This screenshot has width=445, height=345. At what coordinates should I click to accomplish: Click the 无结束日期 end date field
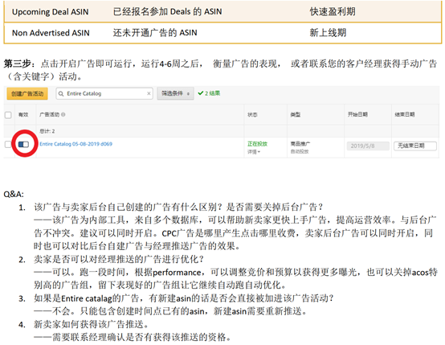(415, 146)
